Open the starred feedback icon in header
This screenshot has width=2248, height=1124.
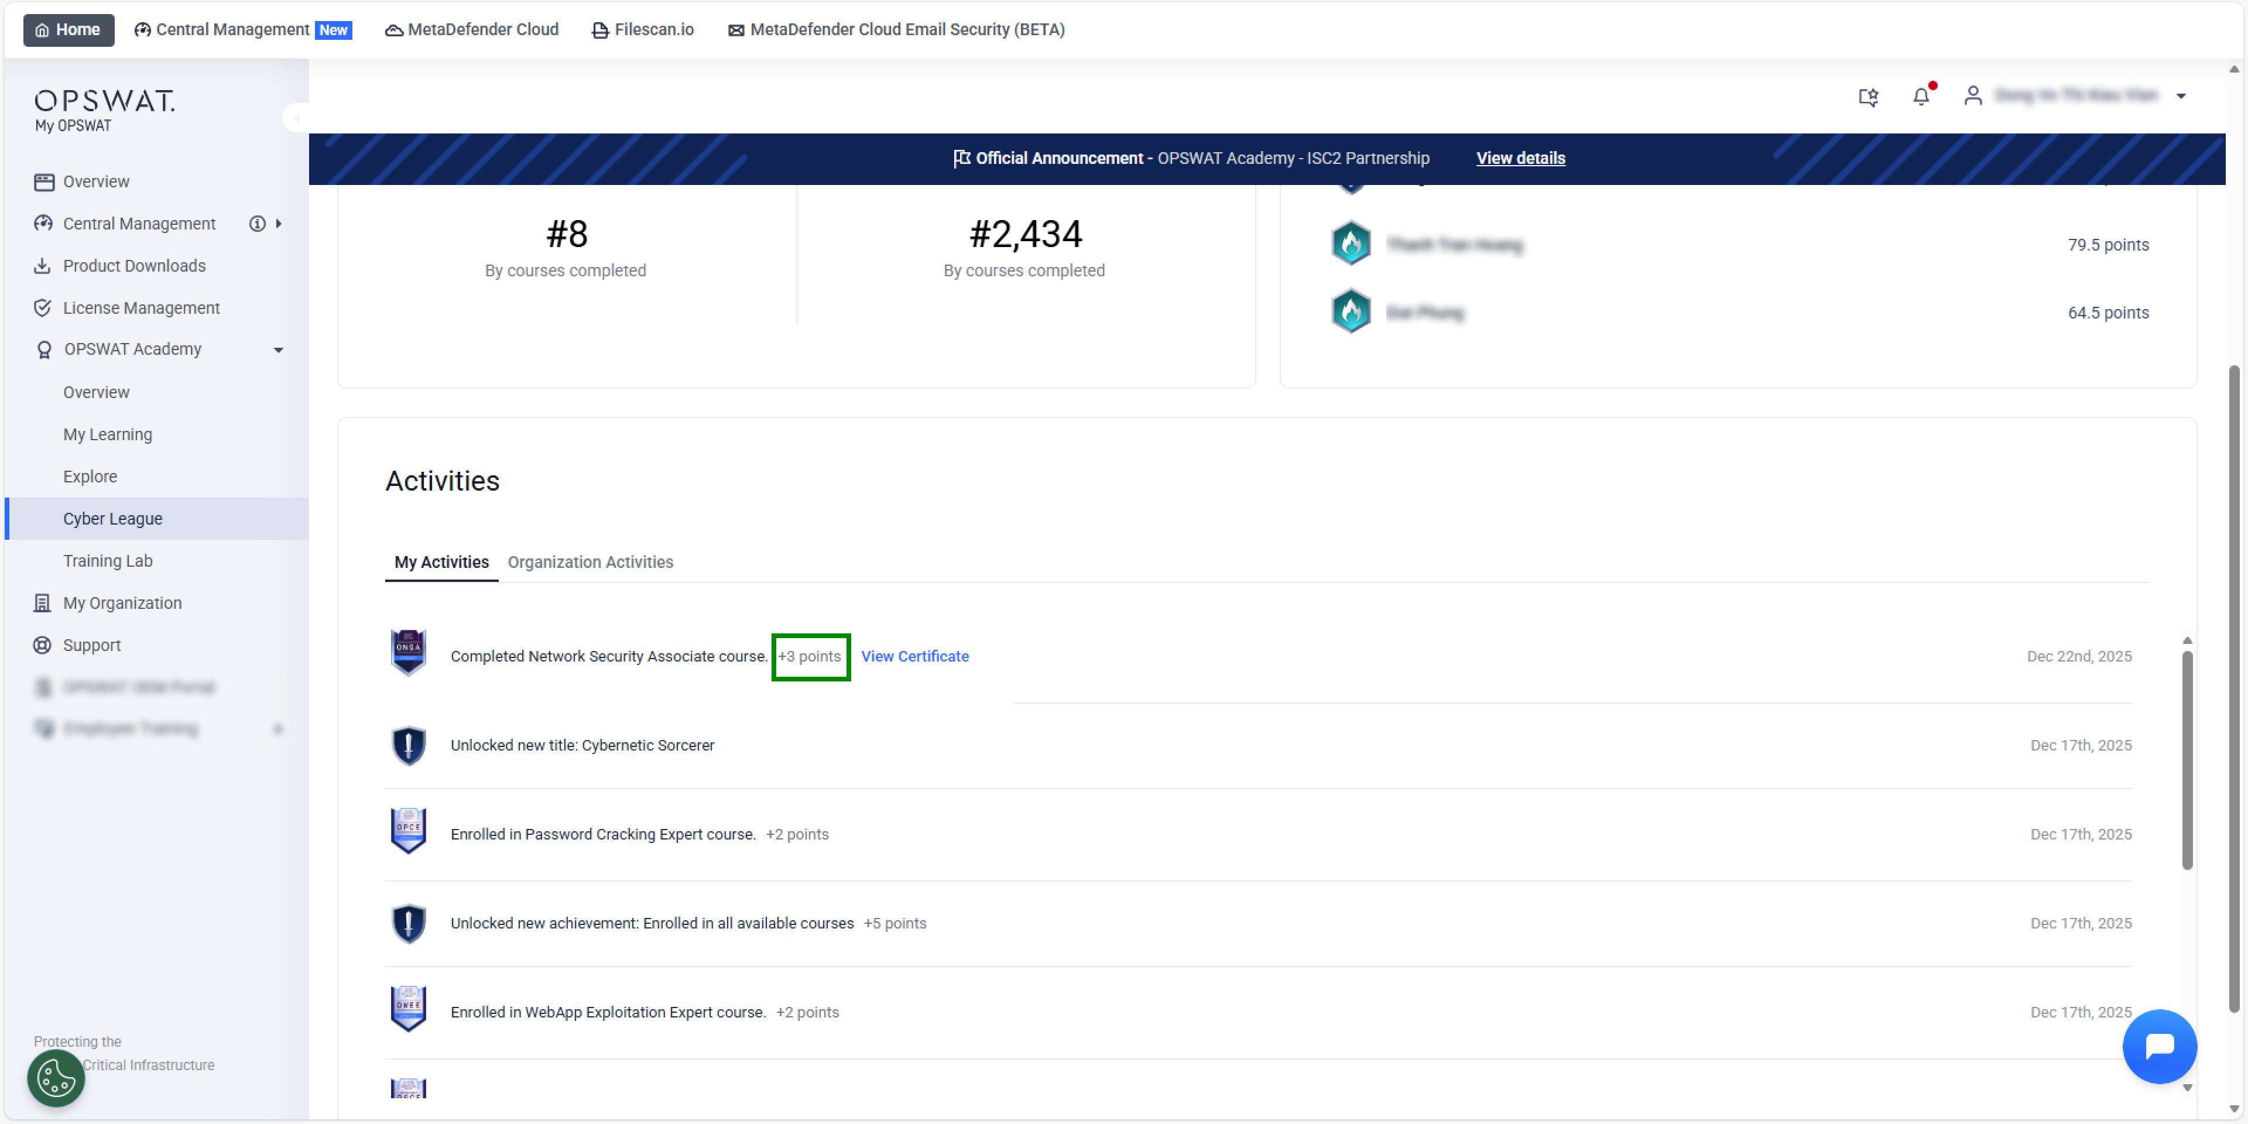coord(1867,96)
